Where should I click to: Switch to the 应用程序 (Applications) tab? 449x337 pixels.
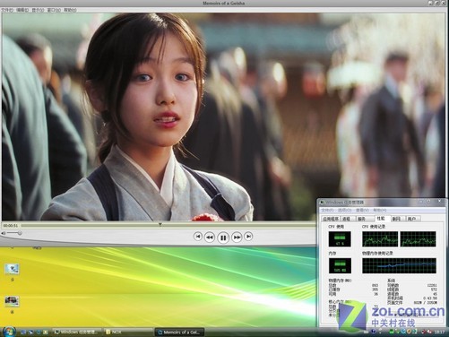click(331, 219)
